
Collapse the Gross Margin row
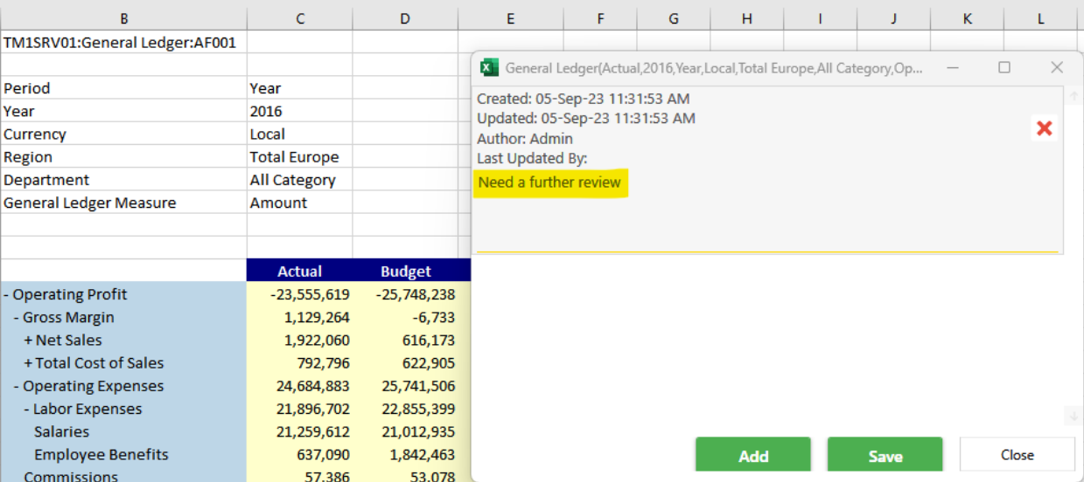pyautogui.click(x=17, y=318)
